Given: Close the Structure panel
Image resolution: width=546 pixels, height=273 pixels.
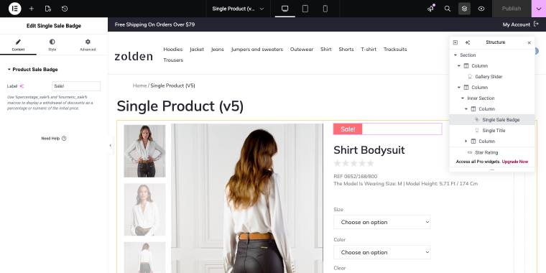Looking at the screenshot, I should [529, 42].
